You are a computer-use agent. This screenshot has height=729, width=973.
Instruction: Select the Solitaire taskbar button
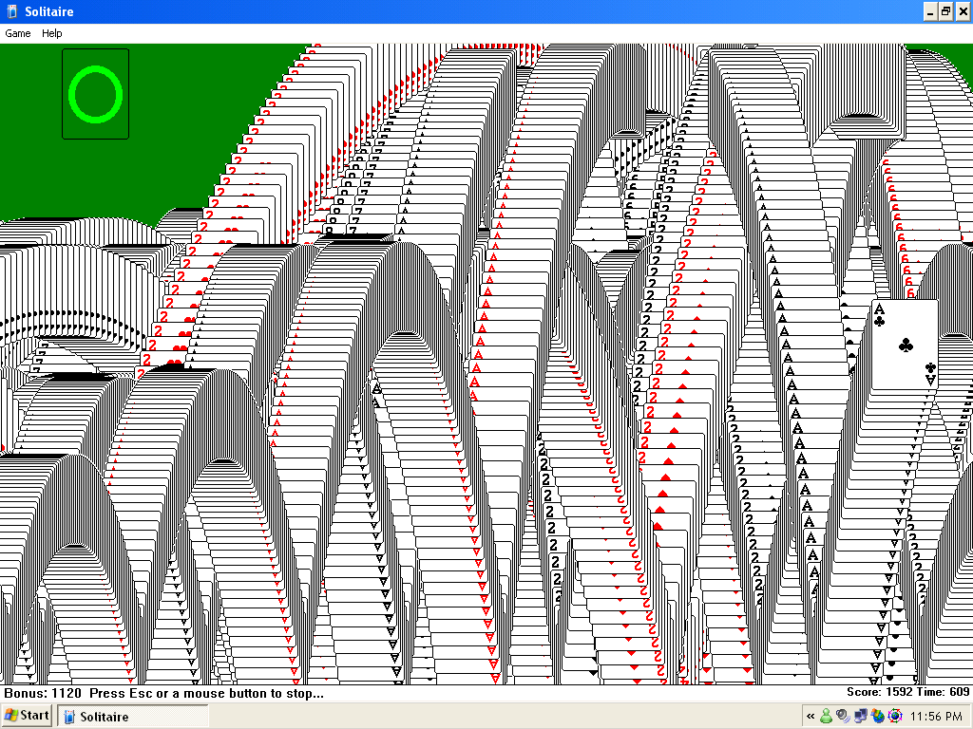[x=133, y=717]
